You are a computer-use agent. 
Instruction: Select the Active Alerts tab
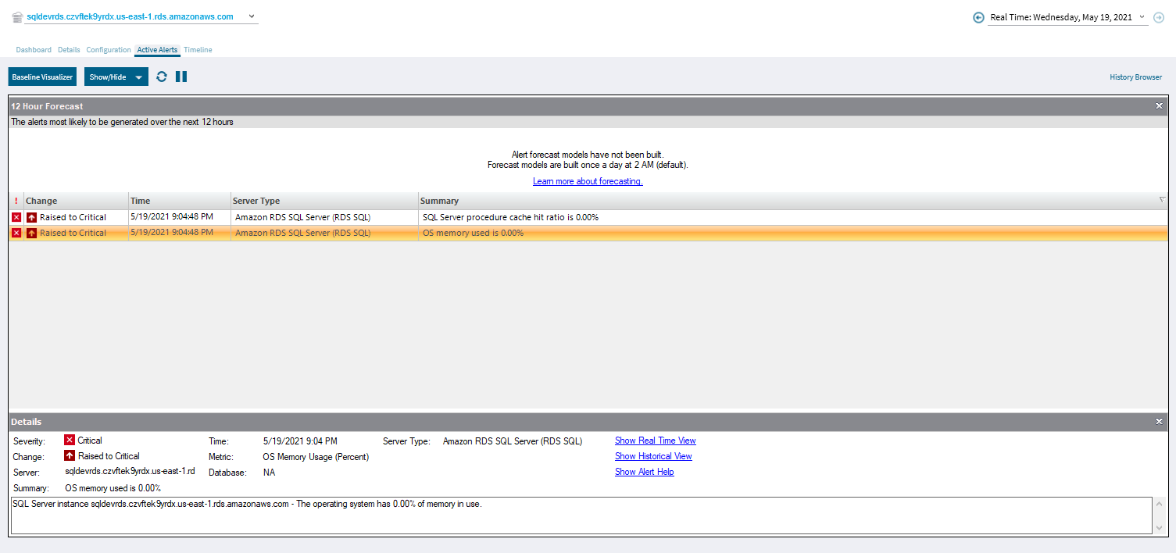pos(157,50)
